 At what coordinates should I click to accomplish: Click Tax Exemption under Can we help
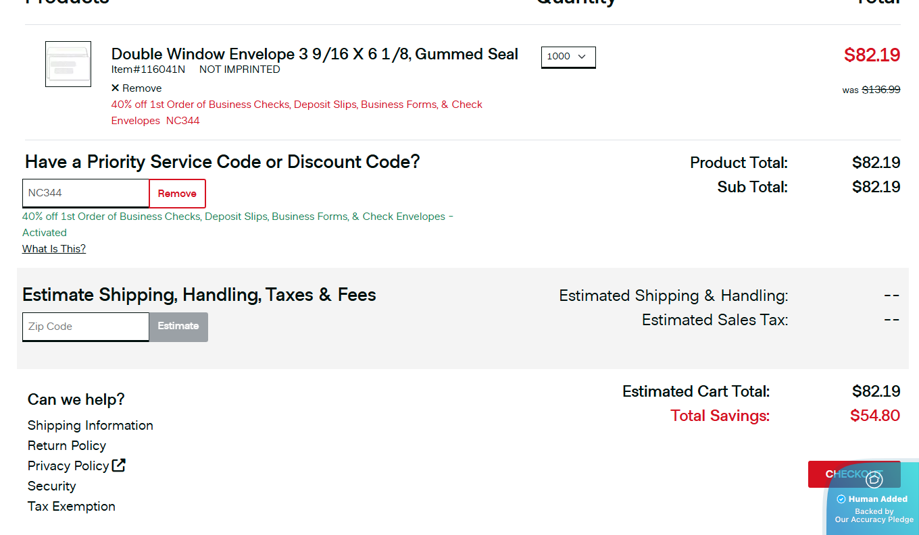point(71,506)
